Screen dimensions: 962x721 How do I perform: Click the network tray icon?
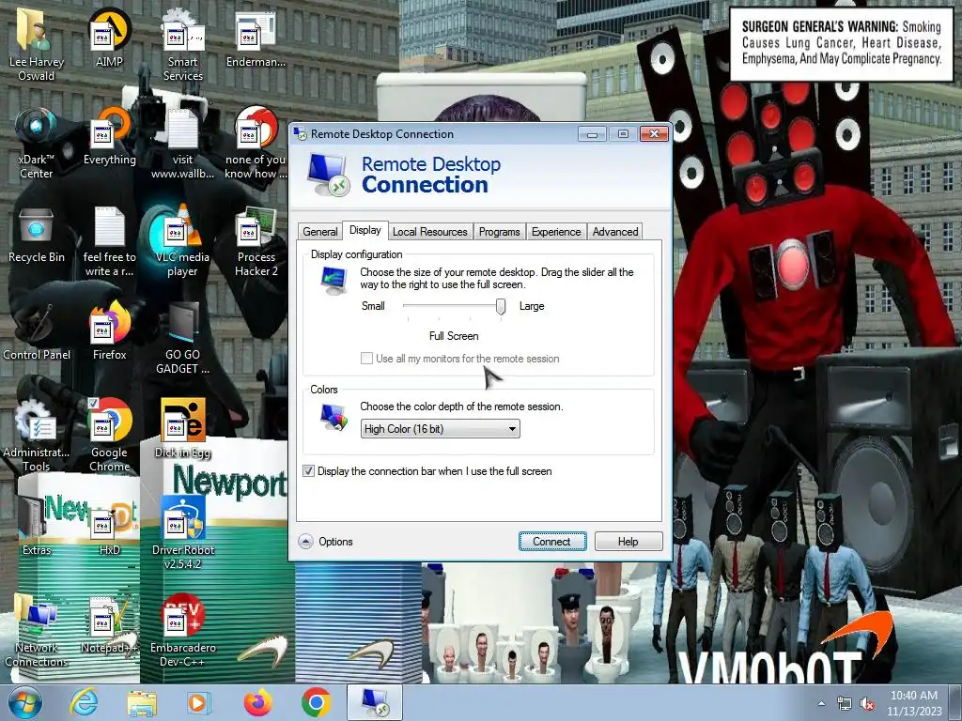tap(845, 704)
